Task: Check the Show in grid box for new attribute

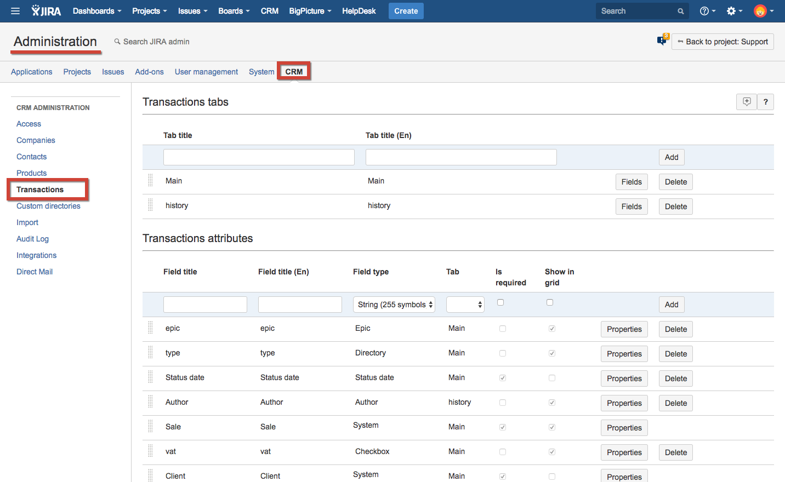Action: click(550, 302)
